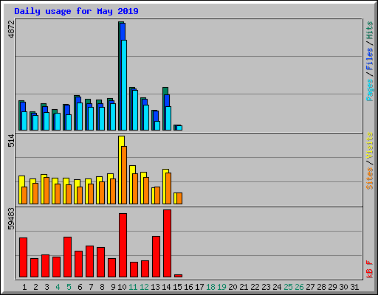378x295 pixels.
Task: Click the red KB bar for day 13
Action: pos(156,257)
